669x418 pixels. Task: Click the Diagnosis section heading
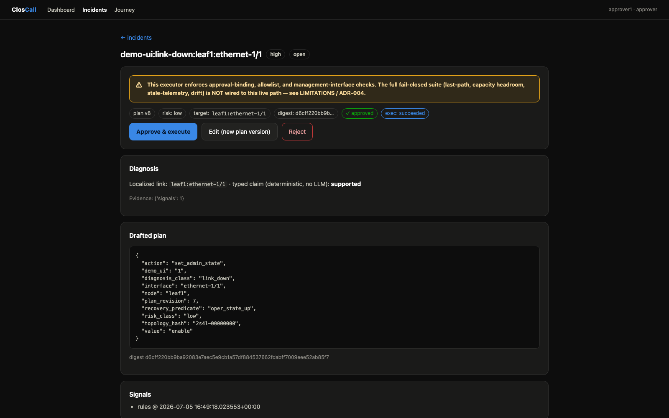pos(144,169)
